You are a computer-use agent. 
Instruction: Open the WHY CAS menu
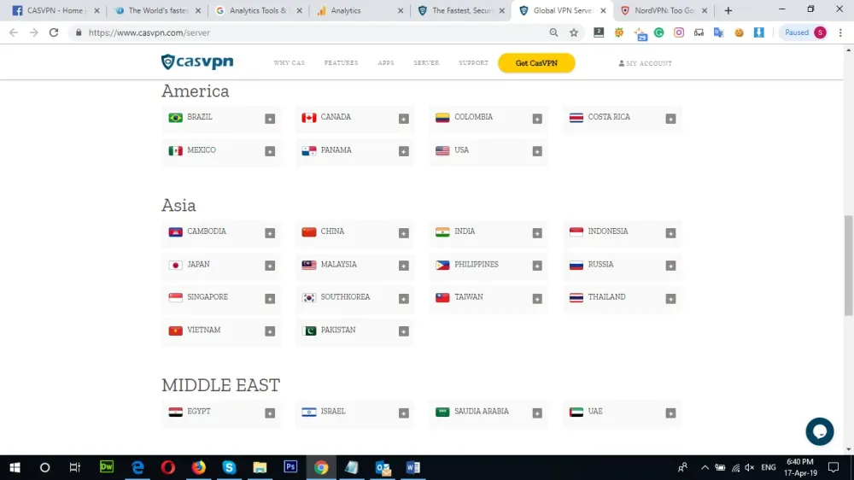click(290, 63)
